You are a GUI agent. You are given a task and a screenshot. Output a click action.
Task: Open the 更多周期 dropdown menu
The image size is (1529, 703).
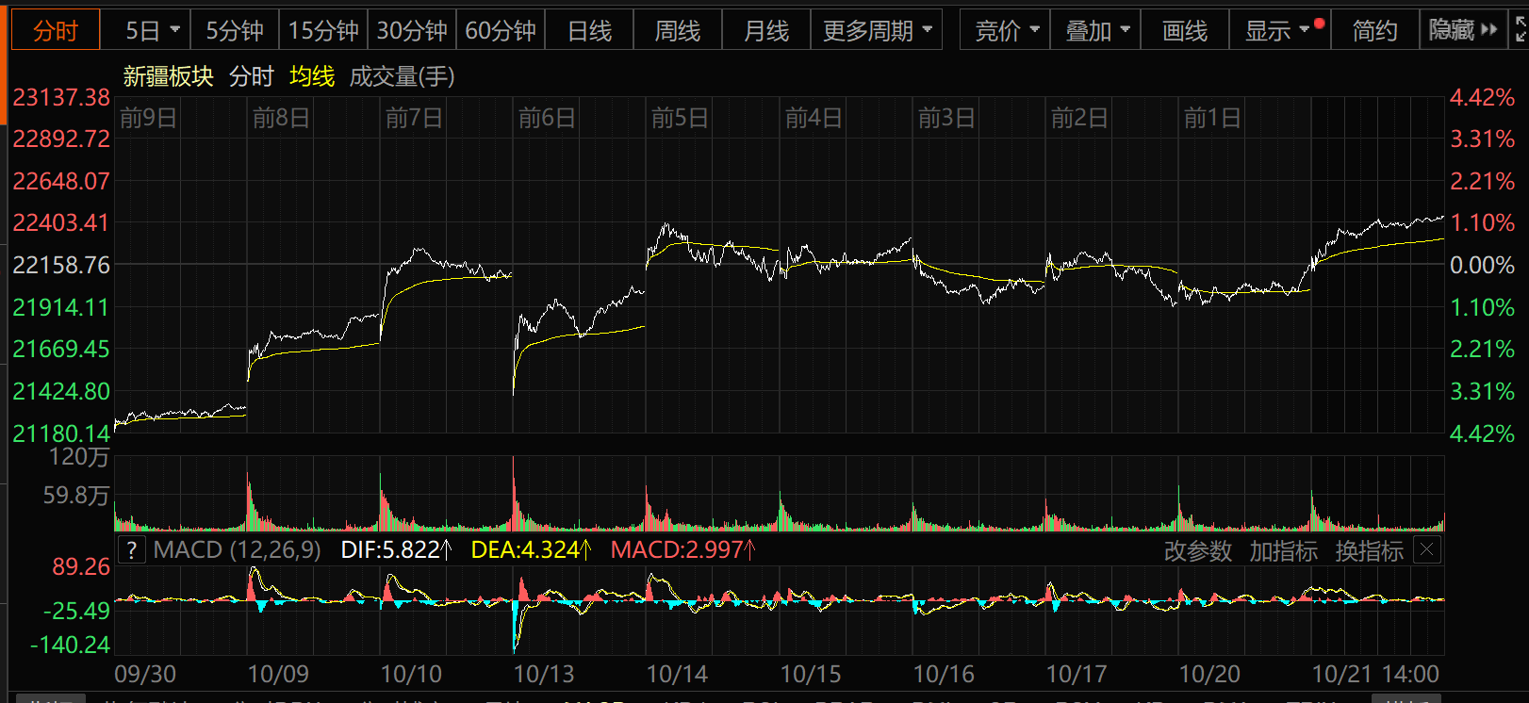(877, 31)
